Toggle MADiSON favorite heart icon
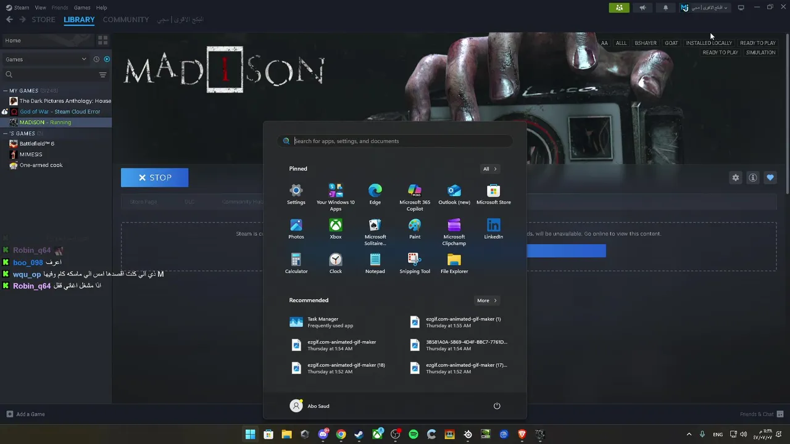This screenshot has height=444, width=790. pyautogui.click(x=770, y=178)
